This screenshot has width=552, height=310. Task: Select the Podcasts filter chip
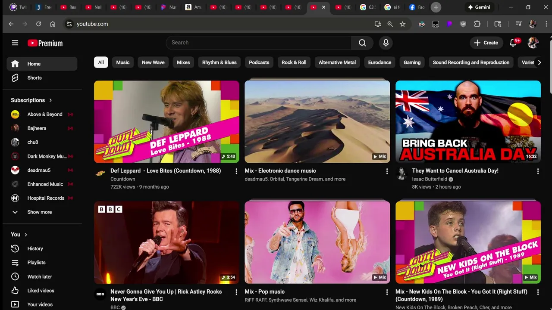tap(259, 62)
